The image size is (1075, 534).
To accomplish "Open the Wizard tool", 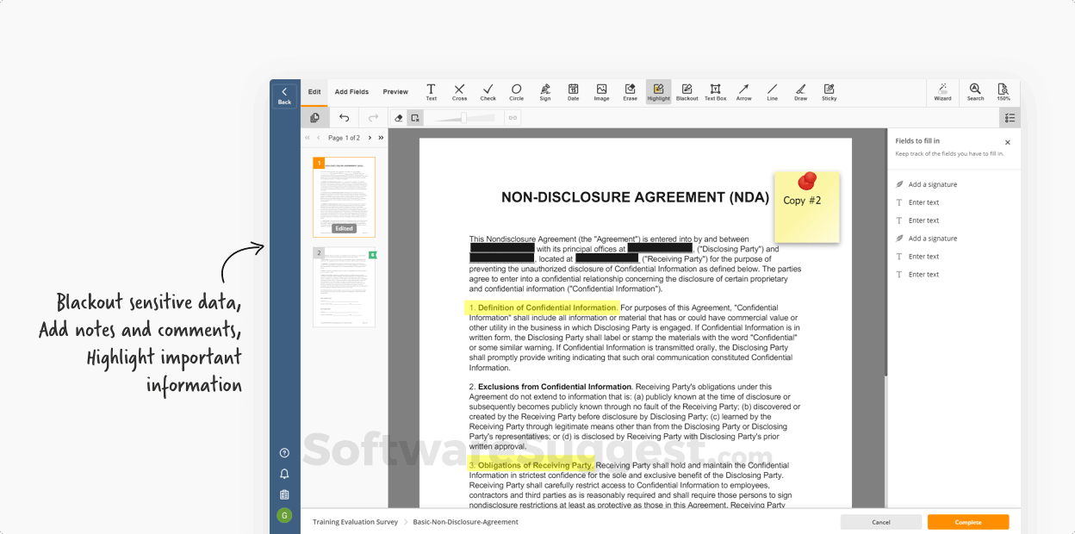I will [x=942, y=92].
